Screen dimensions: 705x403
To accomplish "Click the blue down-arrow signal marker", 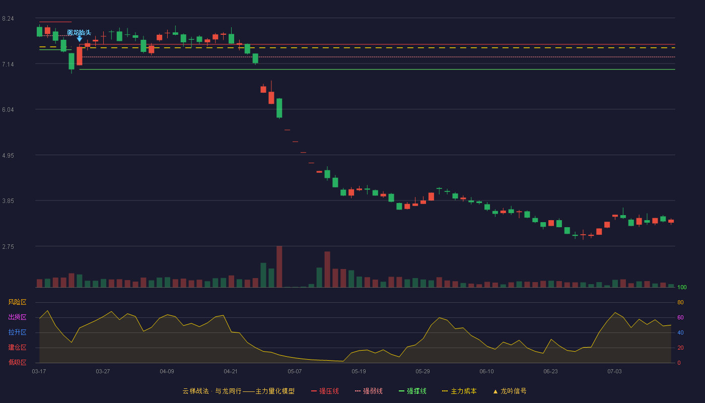I will pyautogui.click(x=79, y=39).
